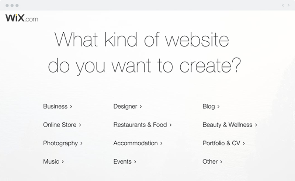295x181 pixels.
Task: Click the Wix.com logo
Action: (x=22, y=18)
